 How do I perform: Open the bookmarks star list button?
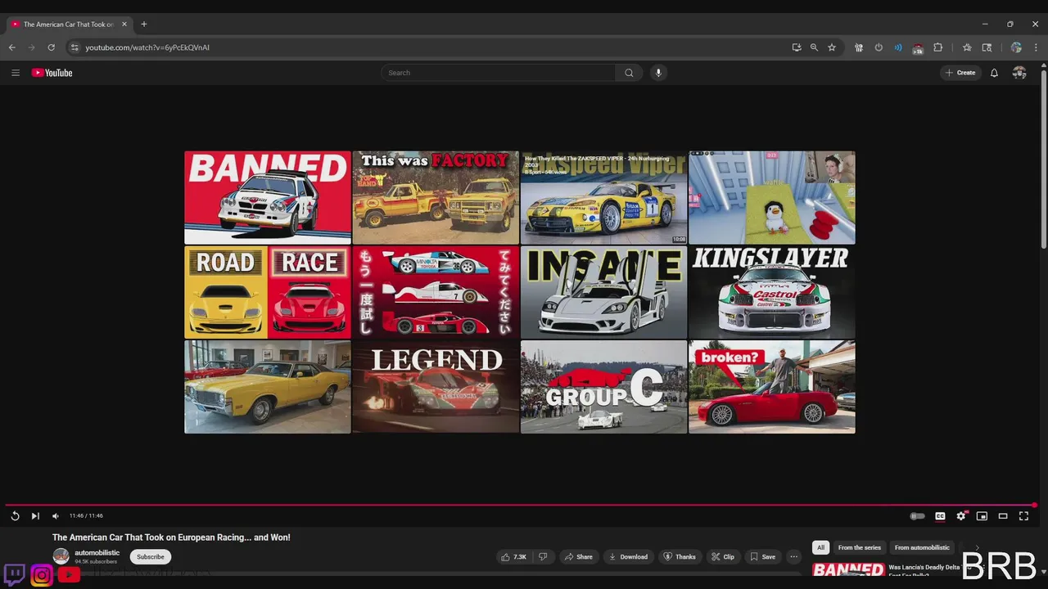pyautogui.click(x=967, y=47)
